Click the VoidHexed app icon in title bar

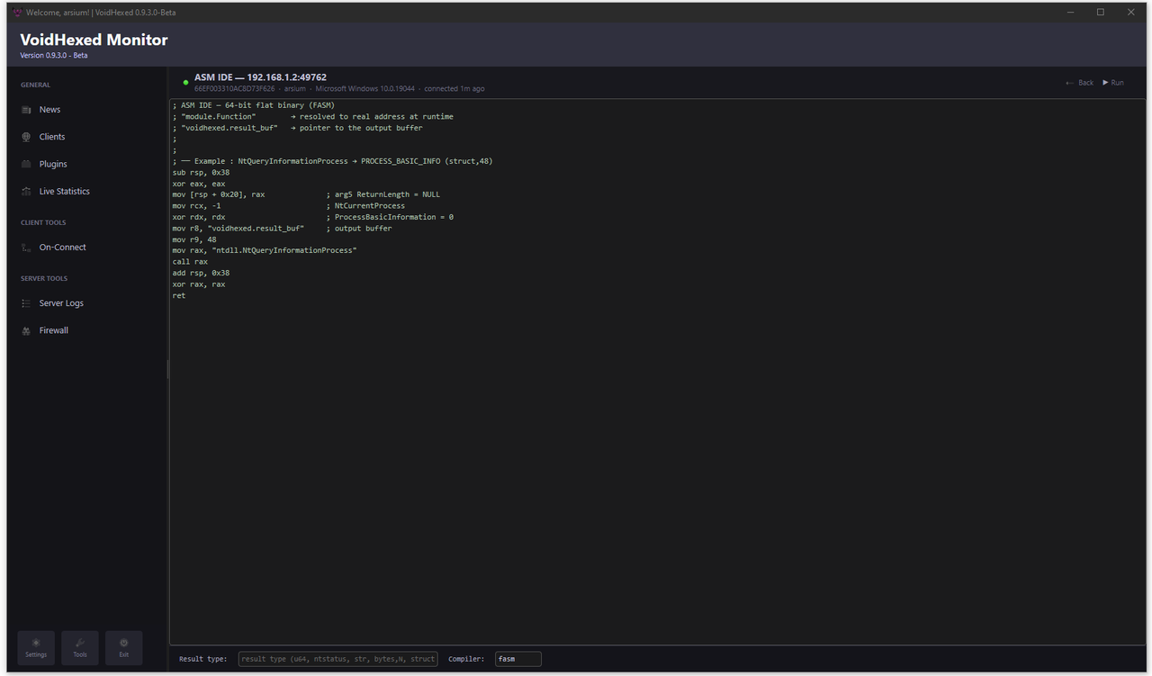pos(17,13)
